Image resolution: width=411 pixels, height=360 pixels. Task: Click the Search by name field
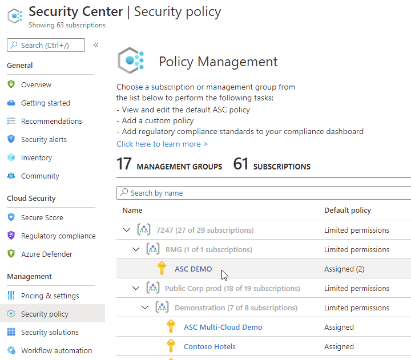[263, 193]
